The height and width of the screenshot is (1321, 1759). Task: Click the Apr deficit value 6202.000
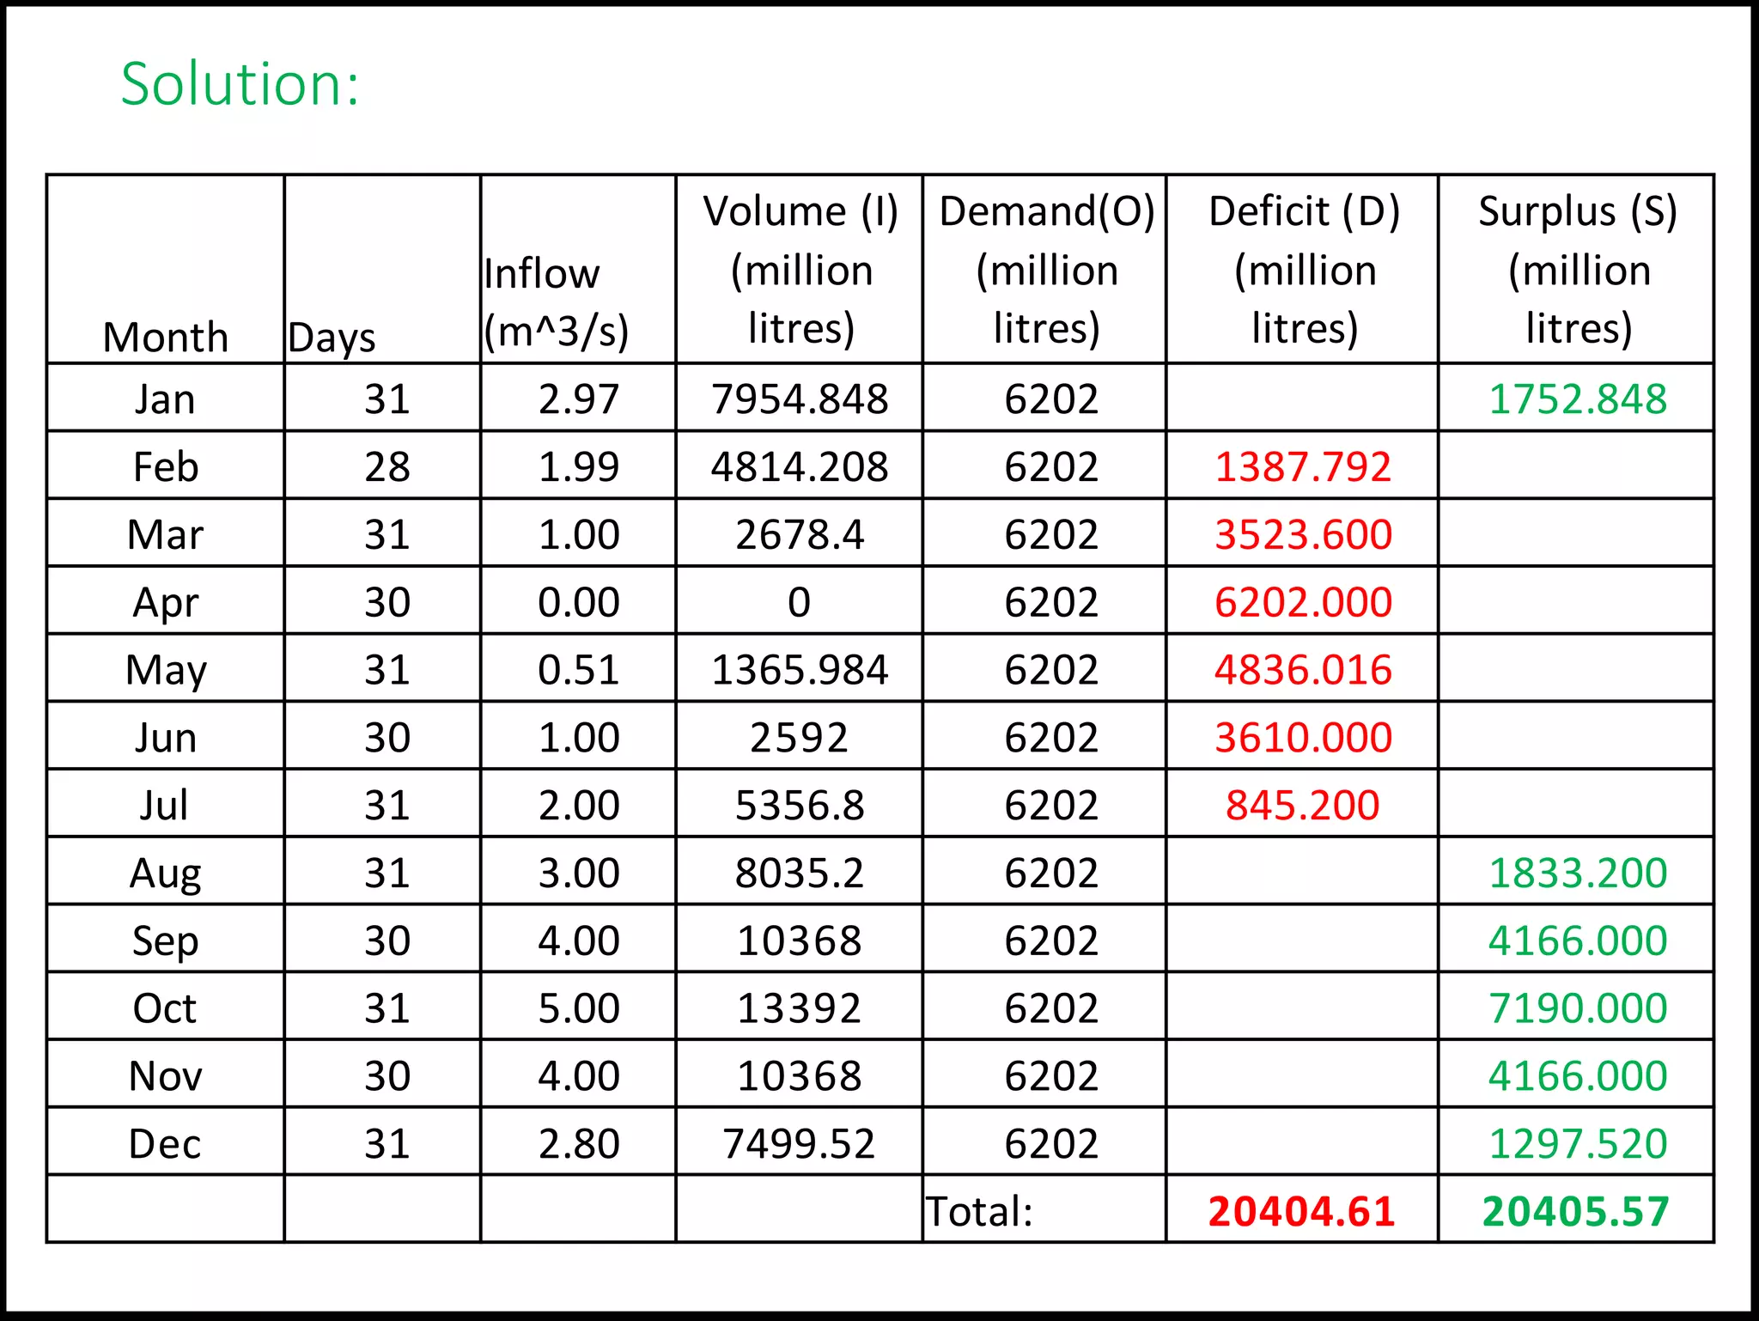click(x=1303, y=602)
